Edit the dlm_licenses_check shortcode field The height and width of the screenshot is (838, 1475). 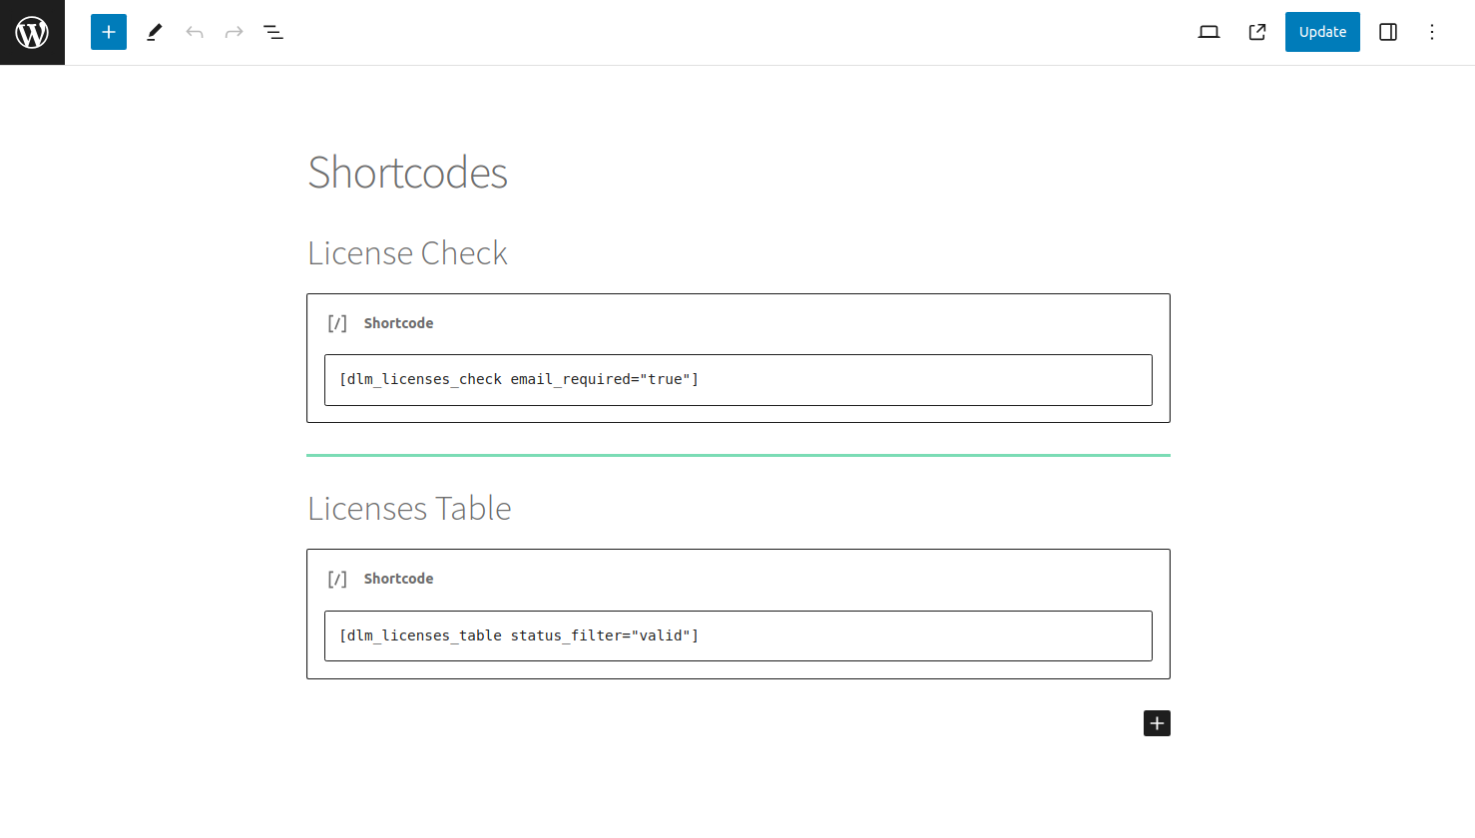point(737,380)
